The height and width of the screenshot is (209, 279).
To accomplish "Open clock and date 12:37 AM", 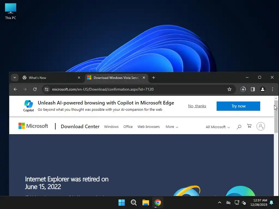I will tap(259, 202).
